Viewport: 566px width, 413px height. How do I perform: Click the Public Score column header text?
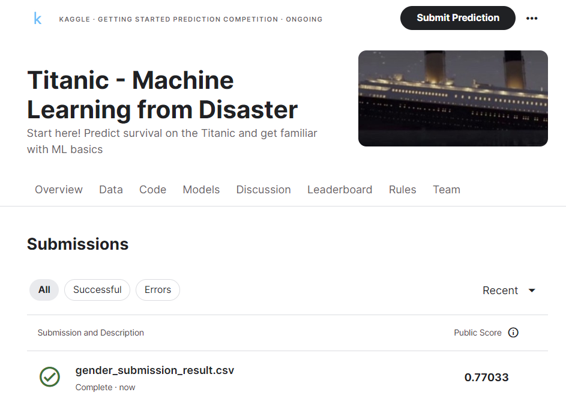tap(478, 333)
